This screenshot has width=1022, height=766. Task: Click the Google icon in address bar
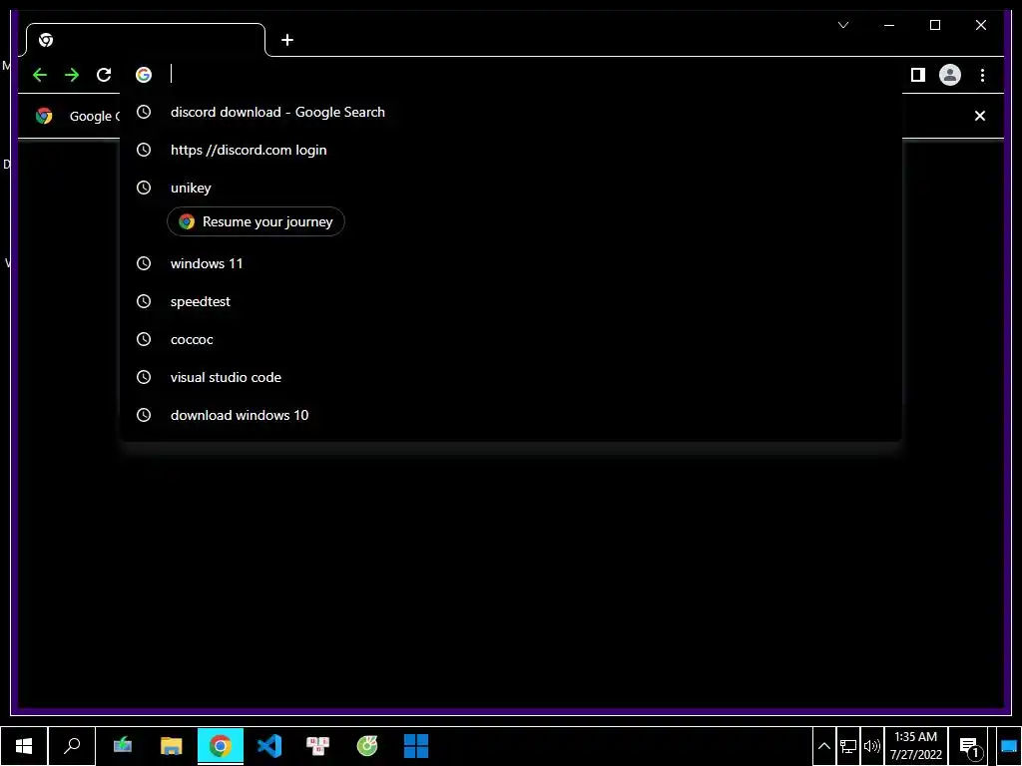[144, 75]
